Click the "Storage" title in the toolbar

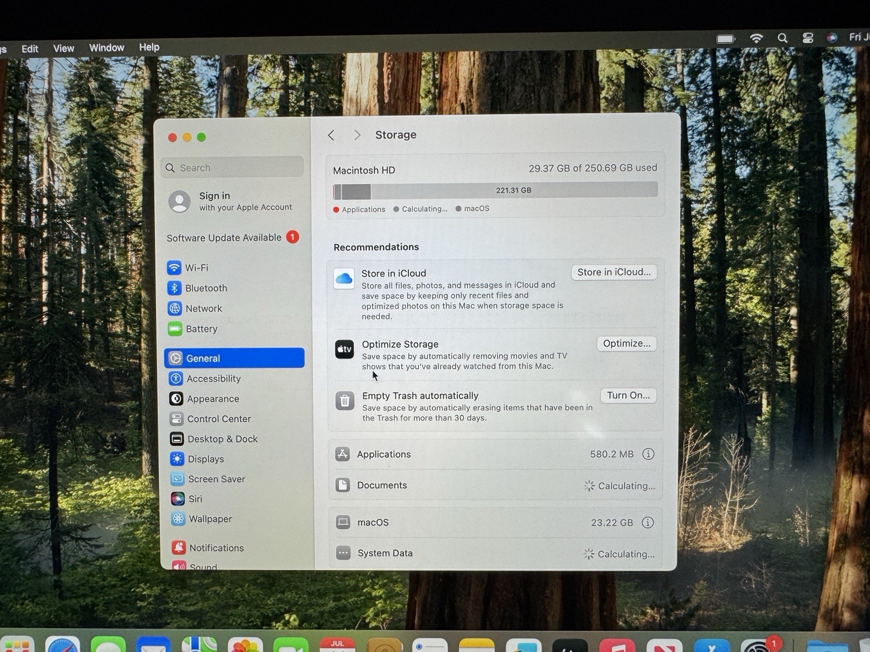tap(396, 135)
